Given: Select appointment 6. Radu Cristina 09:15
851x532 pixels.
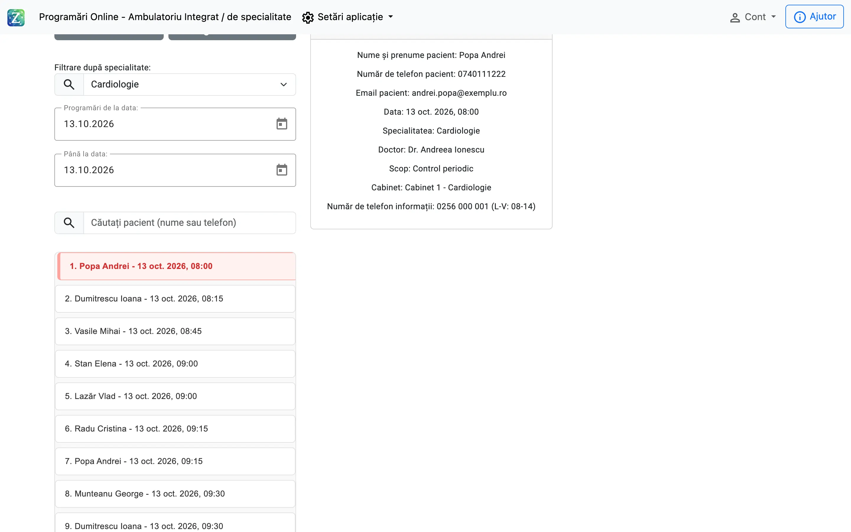Looking at the screenshot, I should [x=175, y=429].
